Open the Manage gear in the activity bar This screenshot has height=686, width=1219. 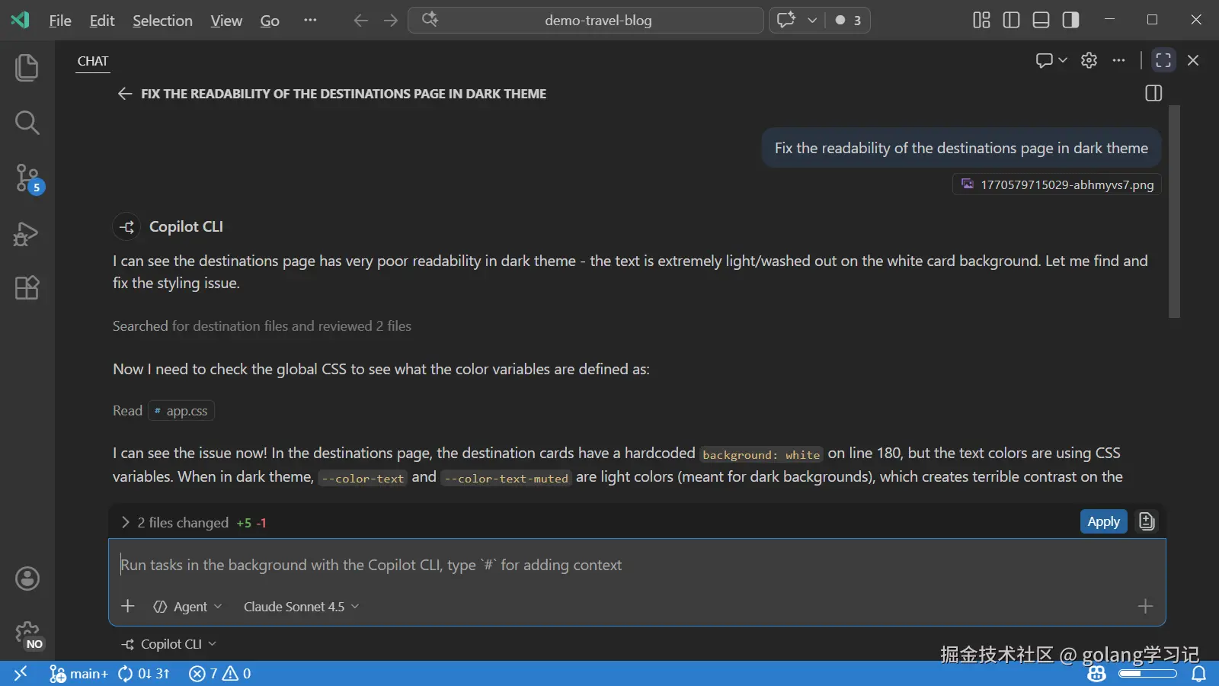tap(28, 634)
